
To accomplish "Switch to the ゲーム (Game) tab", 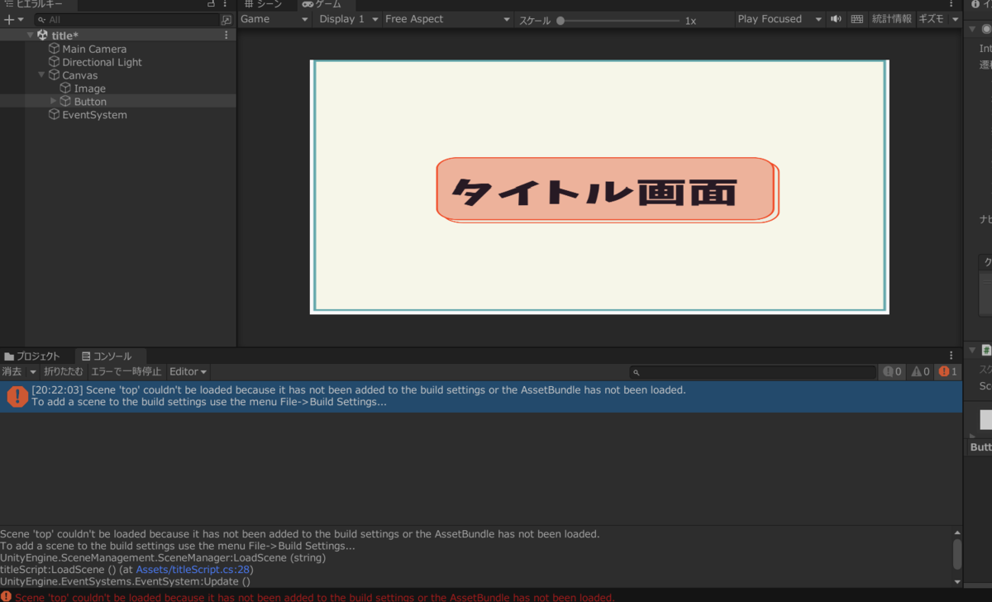I will tap(322, 4).
